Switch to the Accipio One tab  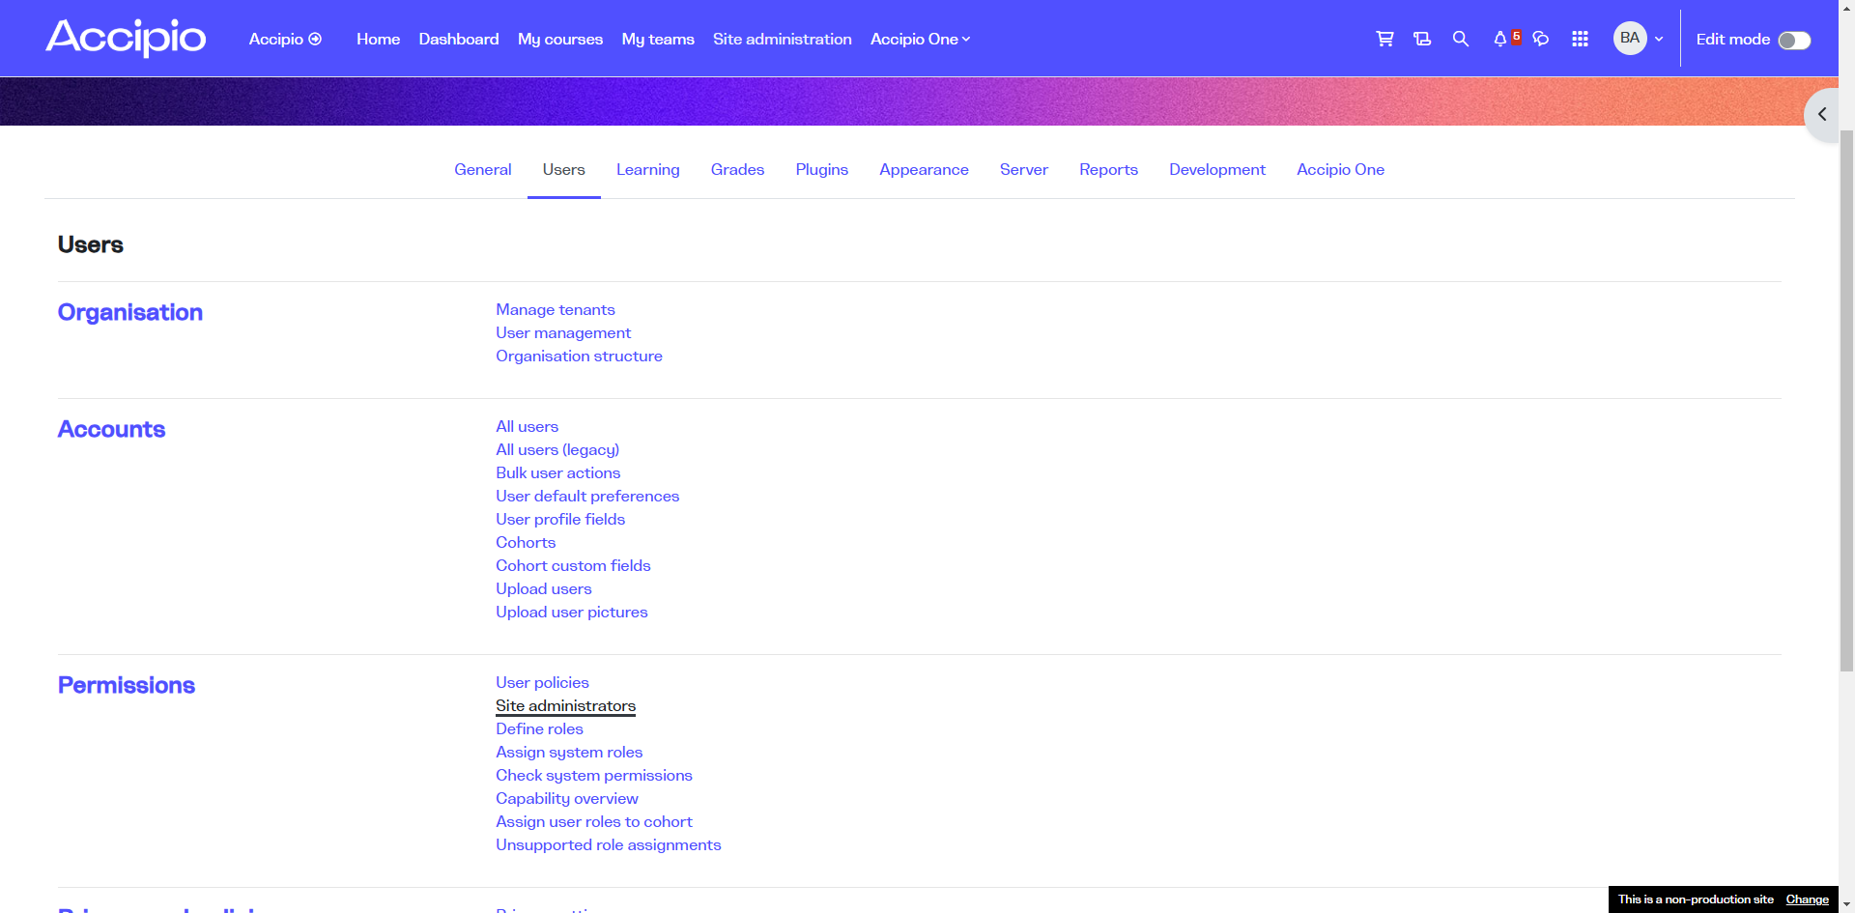point(1341,169)
